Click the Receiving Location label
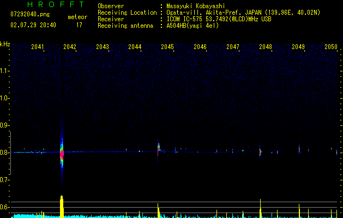Image resolution: width=343 pixels, height=218 pixels. (127, 13)
